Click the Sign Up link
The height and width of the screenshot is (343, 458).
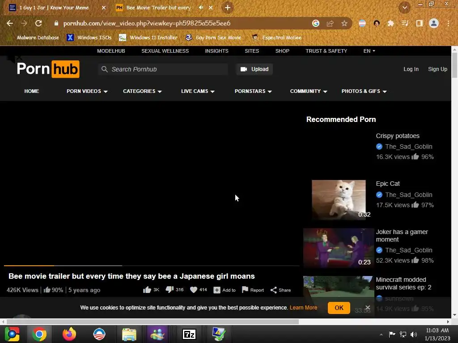point(437,69)
